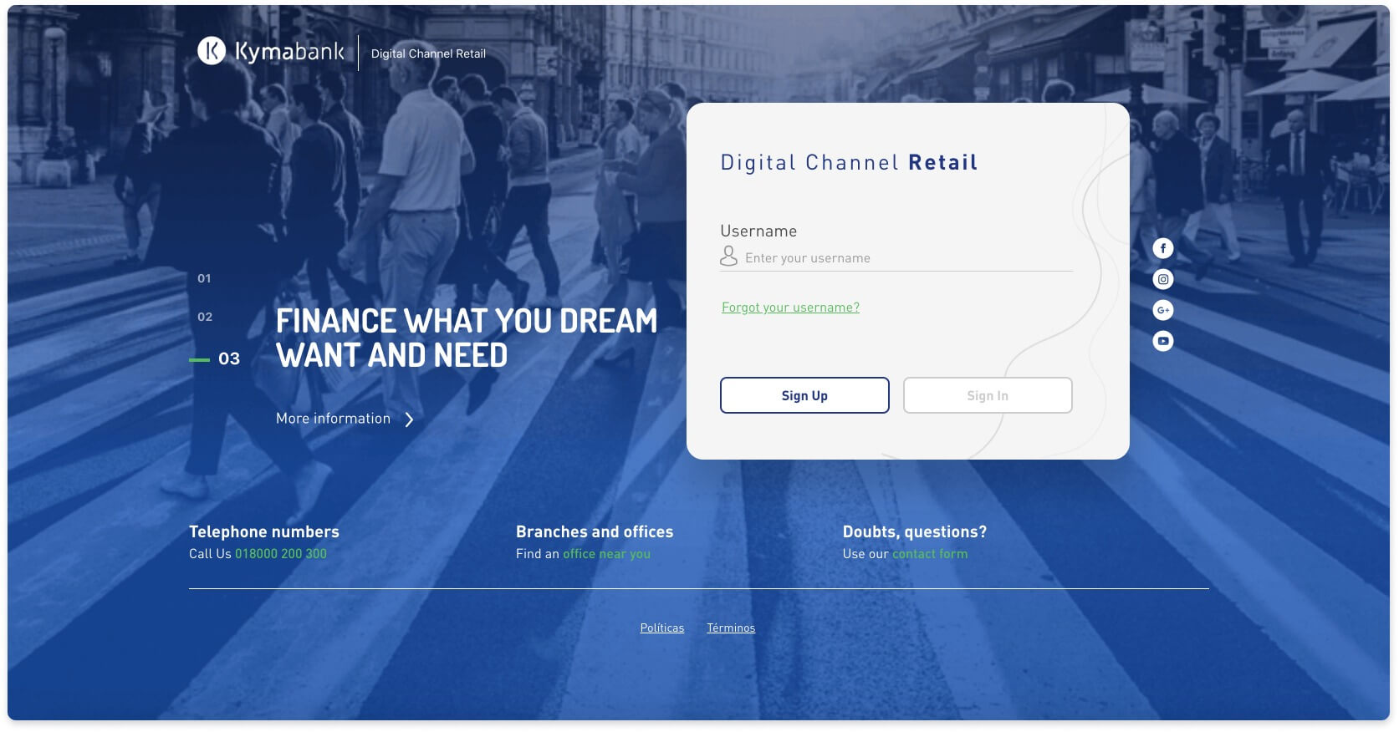Click the Username label

[x=758, y=231]
